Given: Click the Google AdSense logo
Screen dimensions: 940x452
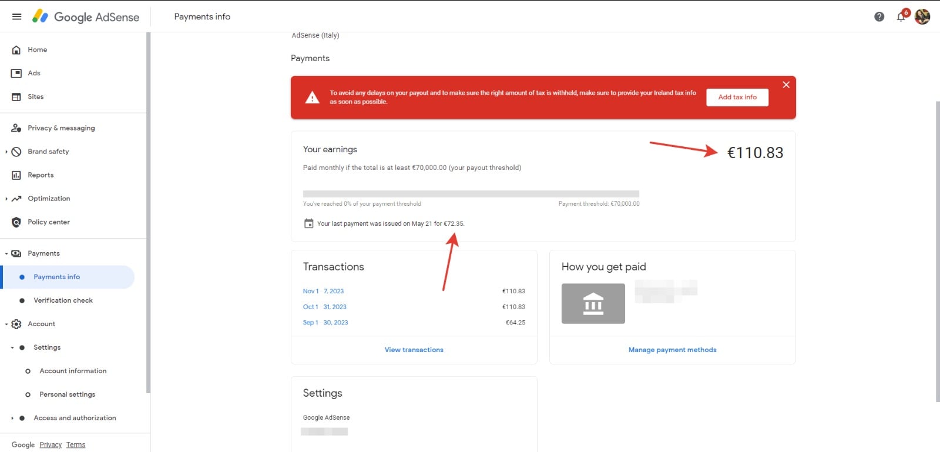Looking at the screenshot, I should [86, 16].
